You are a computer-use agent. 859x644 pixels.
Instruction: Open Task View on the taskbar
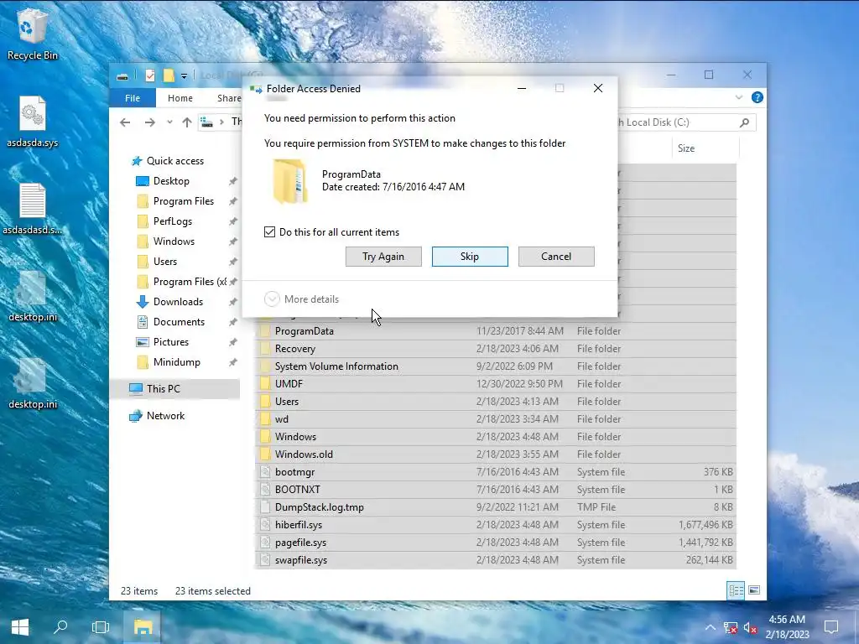101,627
